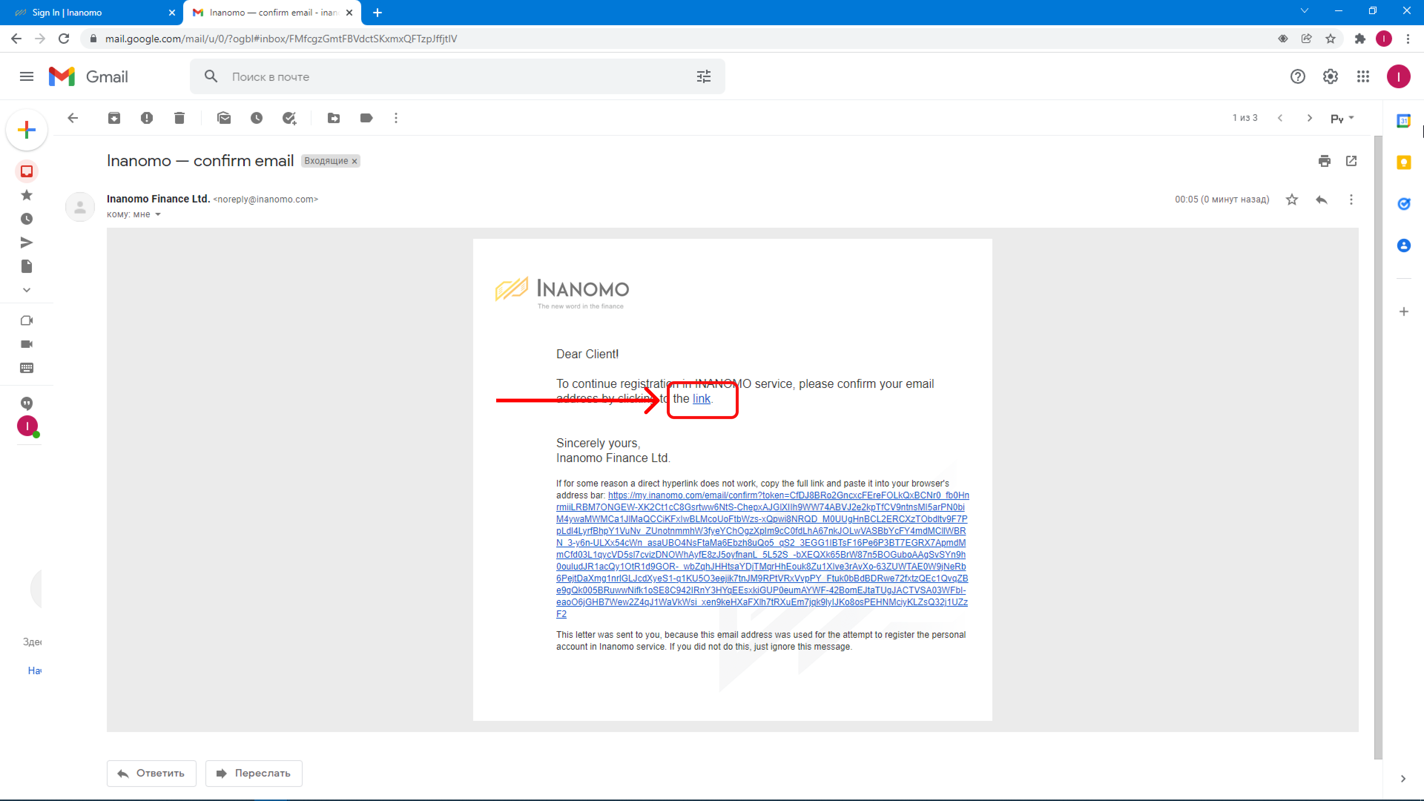The width and height of the screenshot is (1424, 801).
Task: Open Gmail support help icon
Action: (x=1298, y=76)
